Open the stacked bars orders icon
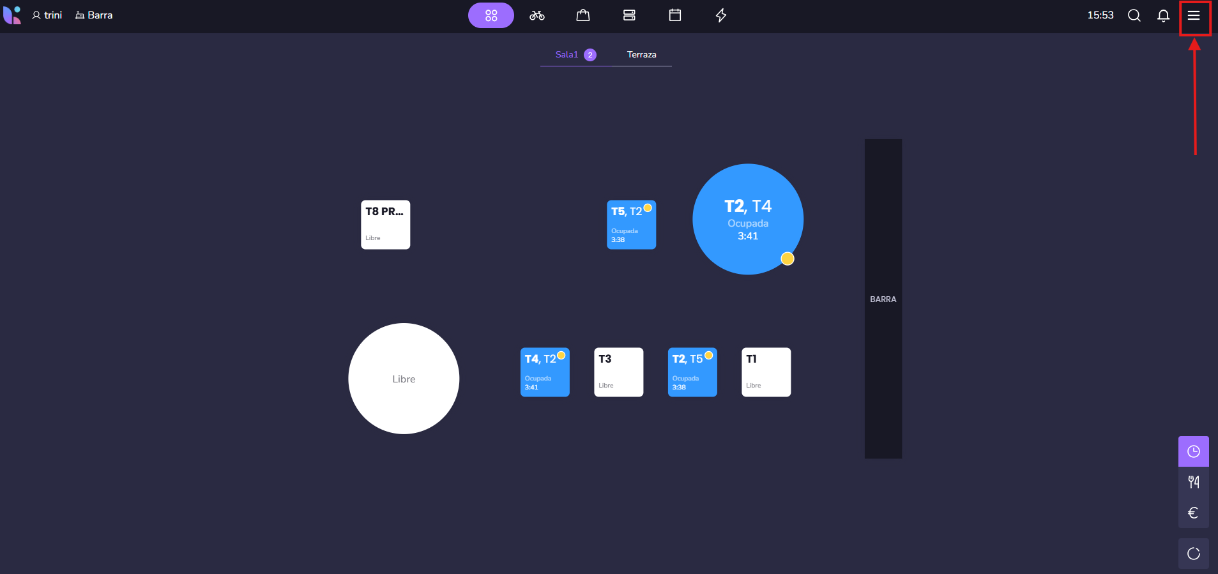This screenshot has width=1218, height=574. pos(628,15)
